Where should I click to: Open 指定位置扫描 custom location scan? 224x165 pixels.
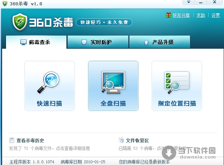pyautogui.click(x=177, y=86)
